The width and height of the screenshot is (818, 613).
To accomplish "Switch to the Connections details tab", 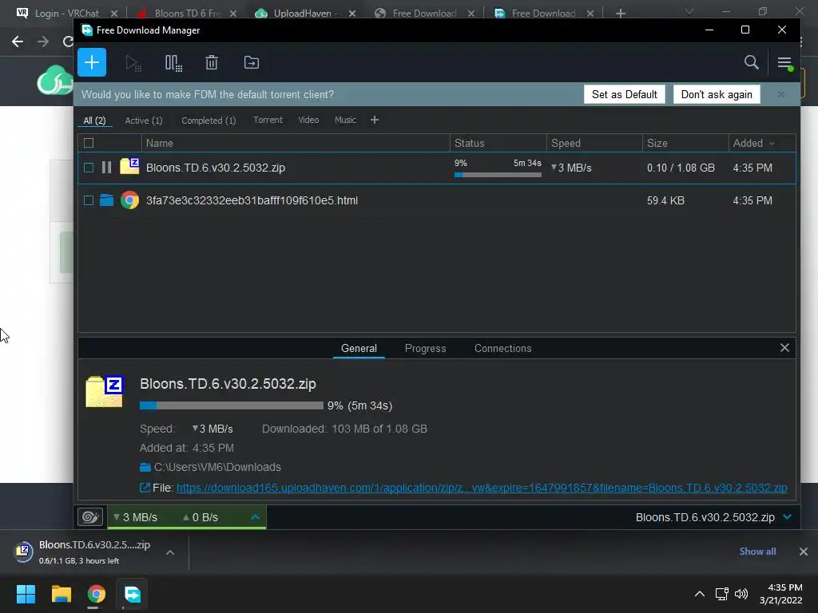I will point(503,348).
